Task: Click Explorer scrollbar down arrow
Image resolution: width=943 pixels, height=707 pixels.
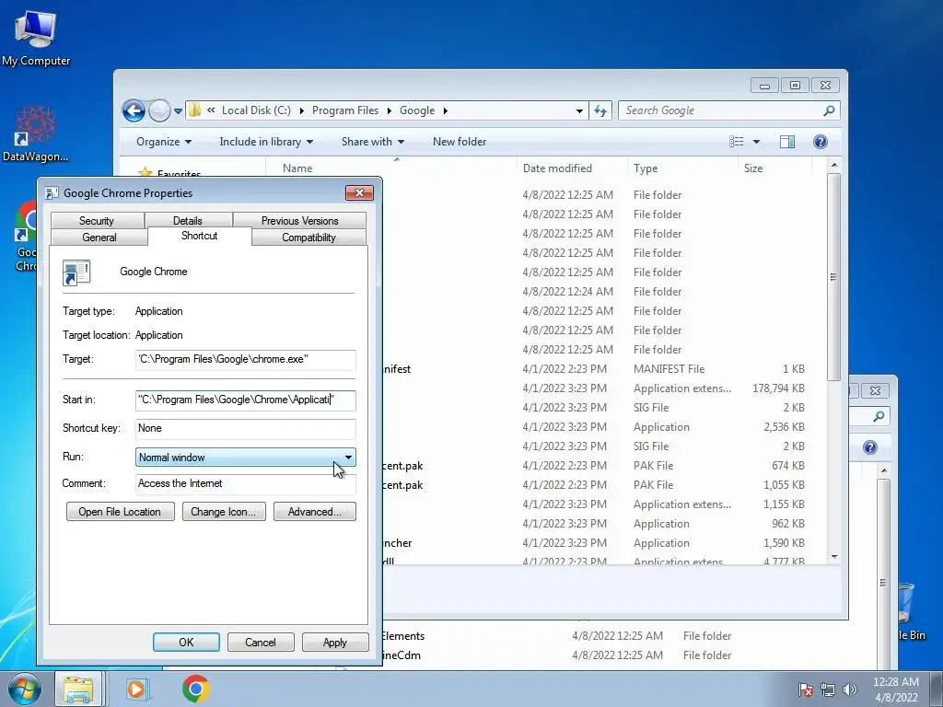Action: click(833, 557)
